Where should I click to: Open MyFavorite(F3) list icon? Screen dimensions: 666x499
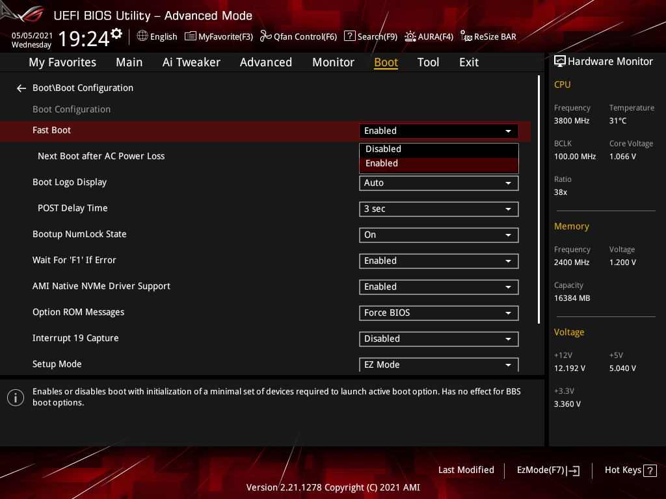(x=191, y=36)
